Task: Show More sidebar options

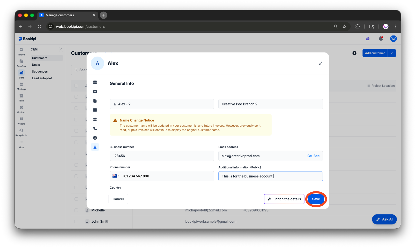Action: pos(21,144)
